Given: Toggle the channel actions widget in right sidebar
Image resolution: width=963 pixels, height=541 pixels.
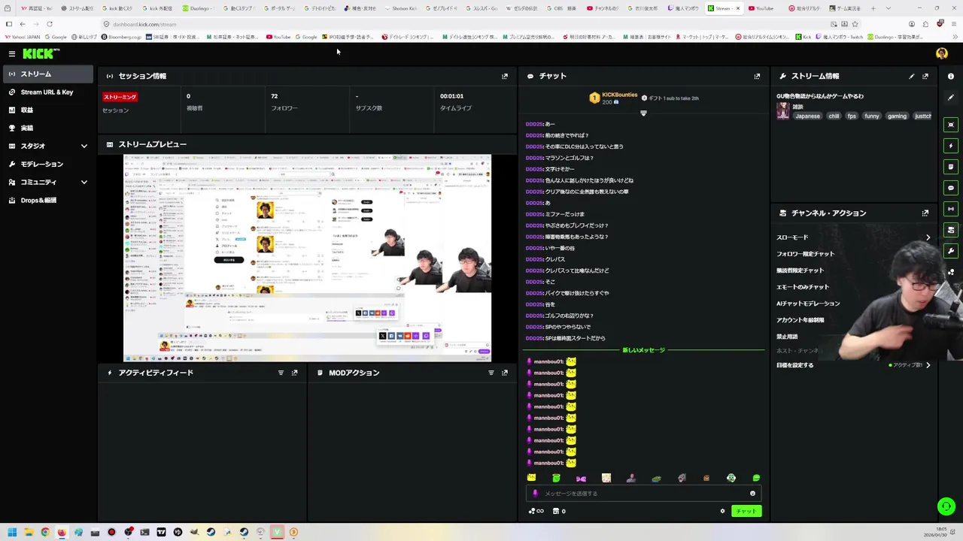Looking at the screenshot, I should click(951, 230).
